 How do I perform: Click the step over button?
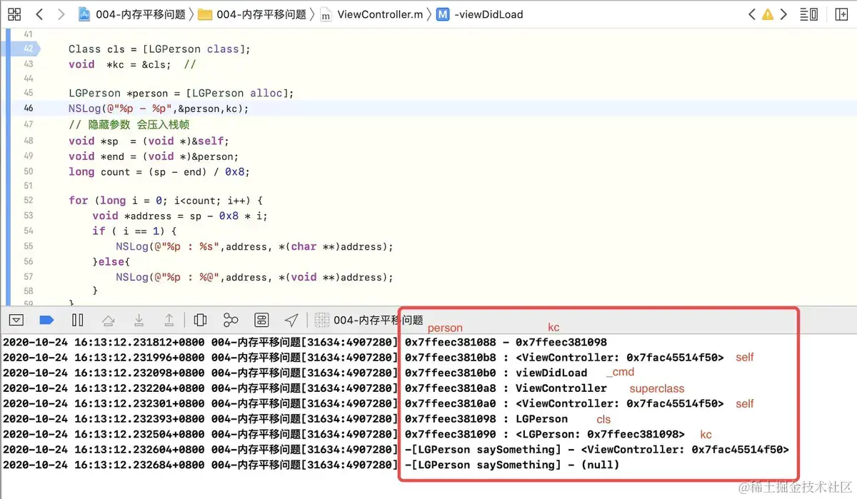[x=109, y=320]
